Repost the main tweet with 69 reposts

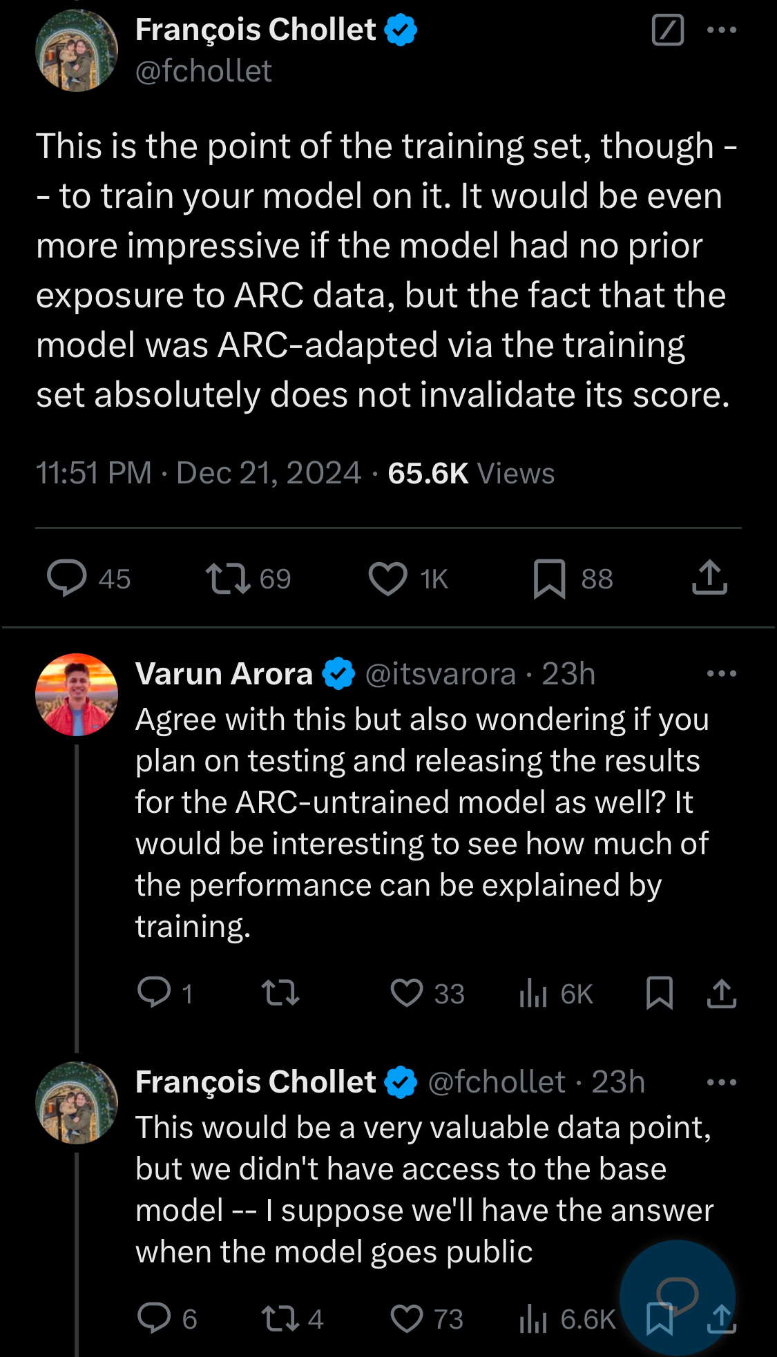tap(228, 579)
